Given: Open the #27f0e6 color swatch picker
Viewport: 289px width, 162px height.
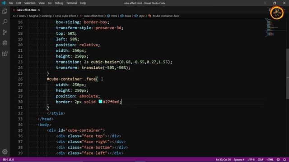Looking at the screenshot, I should [100, 102].
